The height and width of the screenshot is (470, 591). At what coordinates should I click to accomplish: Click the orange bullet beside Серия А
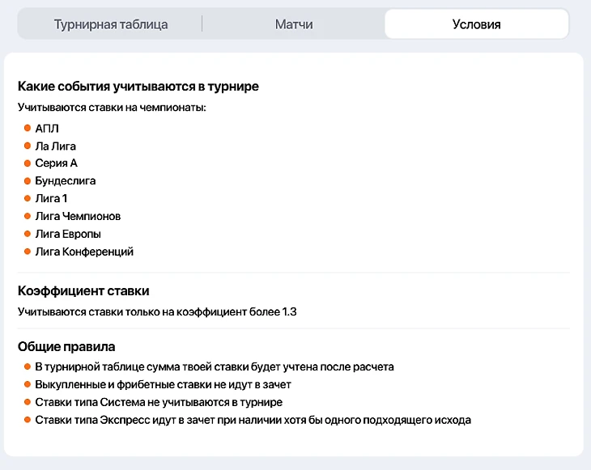click(x=28, y=163)
